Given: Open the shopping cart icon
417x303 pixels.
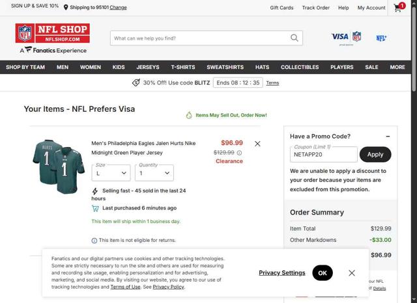Looking at the screenshot, I should point(398,8).
